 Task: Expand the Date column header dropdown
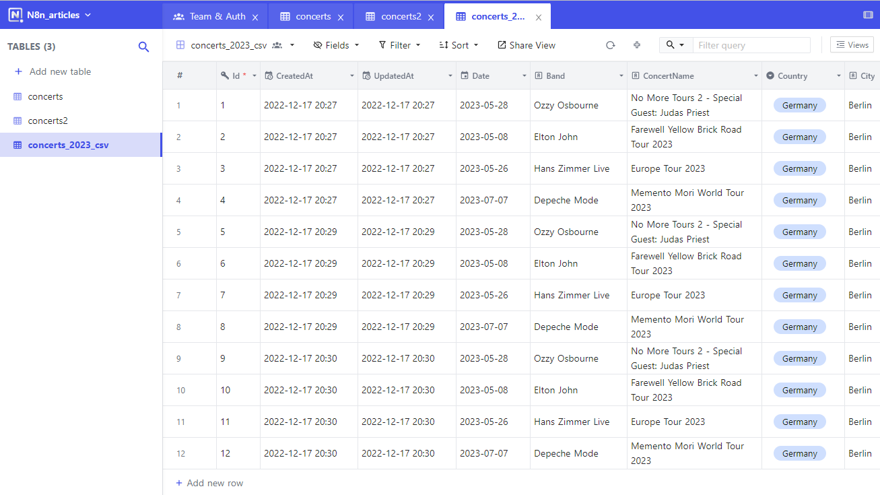525,75
